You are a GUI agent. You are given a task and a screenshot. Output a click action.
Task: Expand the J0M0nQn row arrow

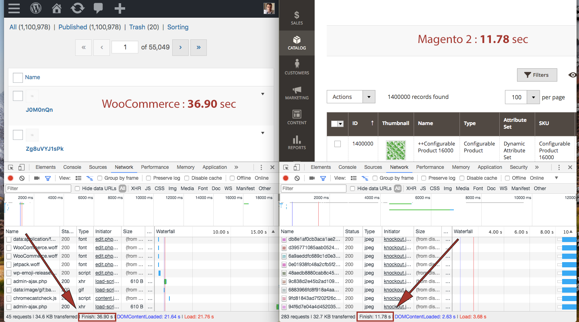263,94
